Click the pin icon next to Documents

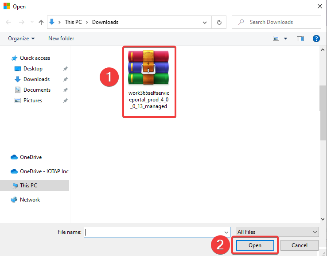66,90
